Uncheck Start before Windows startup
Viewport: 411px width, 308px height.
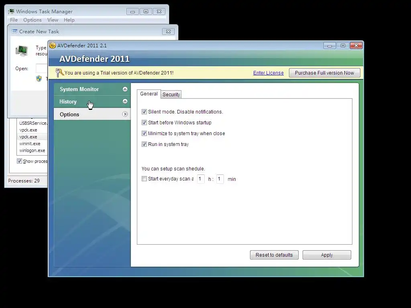coord(144,123)
